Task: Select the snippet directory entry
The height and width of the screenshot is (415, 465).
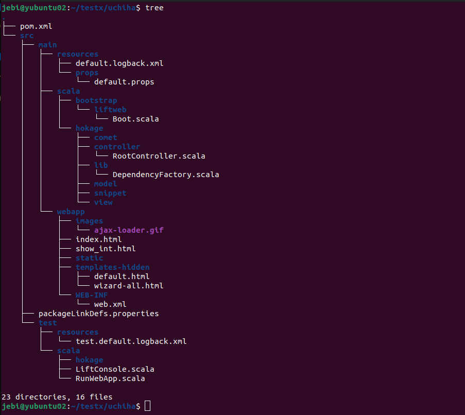Action: coord(110,193)
